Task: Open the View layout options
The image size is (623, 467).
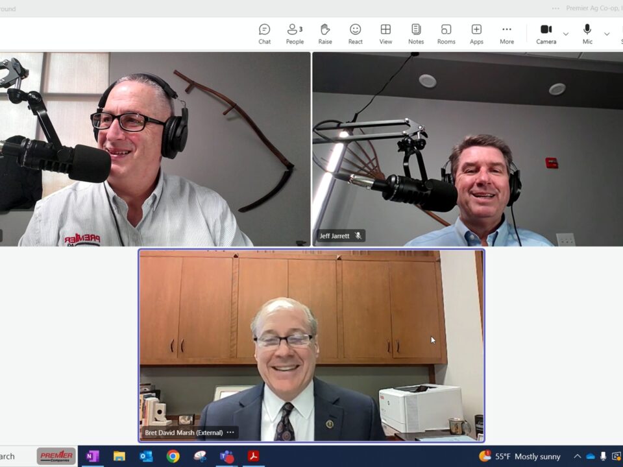Action: point(385,34)
